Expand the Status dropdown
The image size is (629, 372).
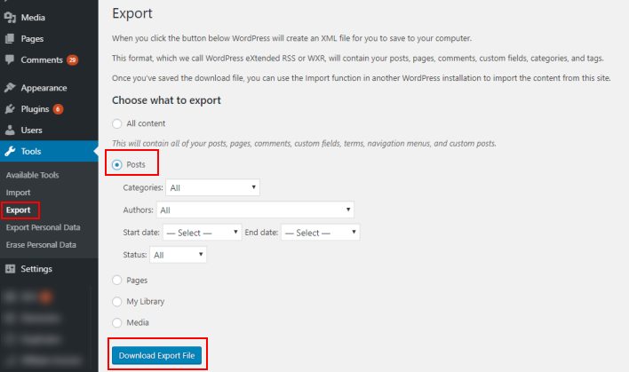[x=178, y=255]
